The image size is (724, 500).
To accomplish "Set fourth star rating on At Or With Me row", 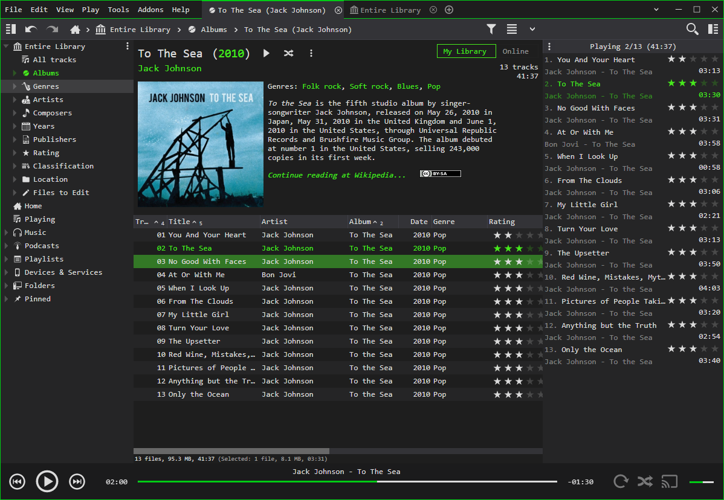I will pyautogui.click(x=530, y=275).
